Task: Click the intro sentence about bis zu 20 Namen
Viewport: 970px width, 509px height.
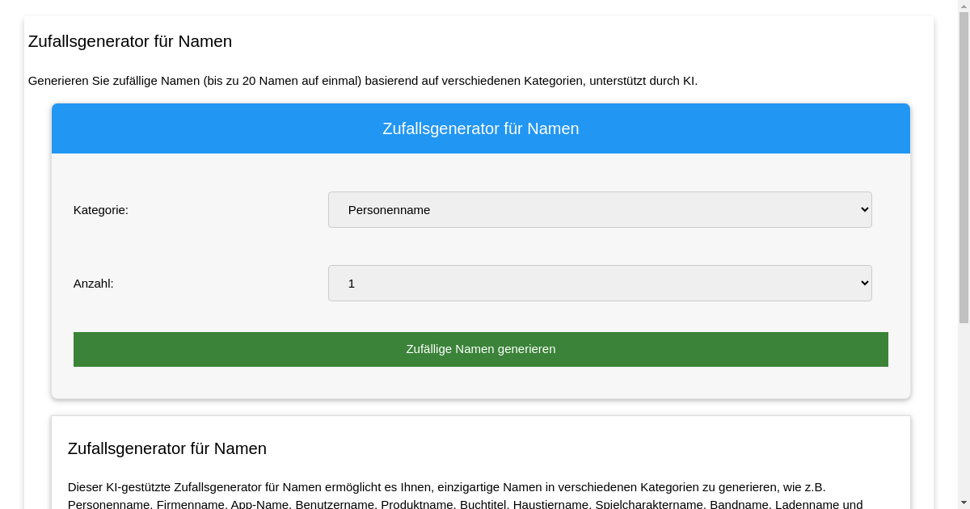Action: point(363,81)
